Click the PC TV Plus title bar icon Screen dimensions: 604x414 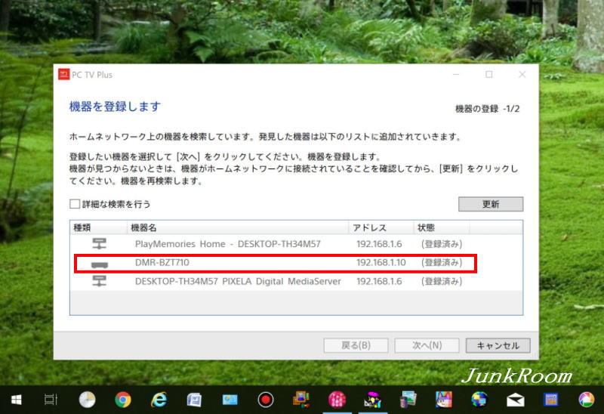[63, 74]
